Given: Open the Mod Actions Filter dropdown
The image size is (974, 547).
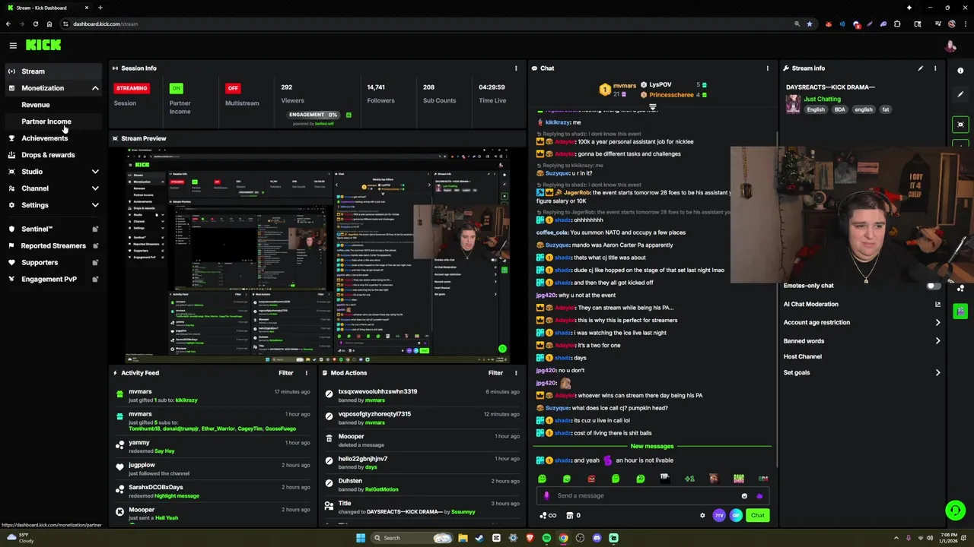Looking at the screenshot, I should point(495,373).
